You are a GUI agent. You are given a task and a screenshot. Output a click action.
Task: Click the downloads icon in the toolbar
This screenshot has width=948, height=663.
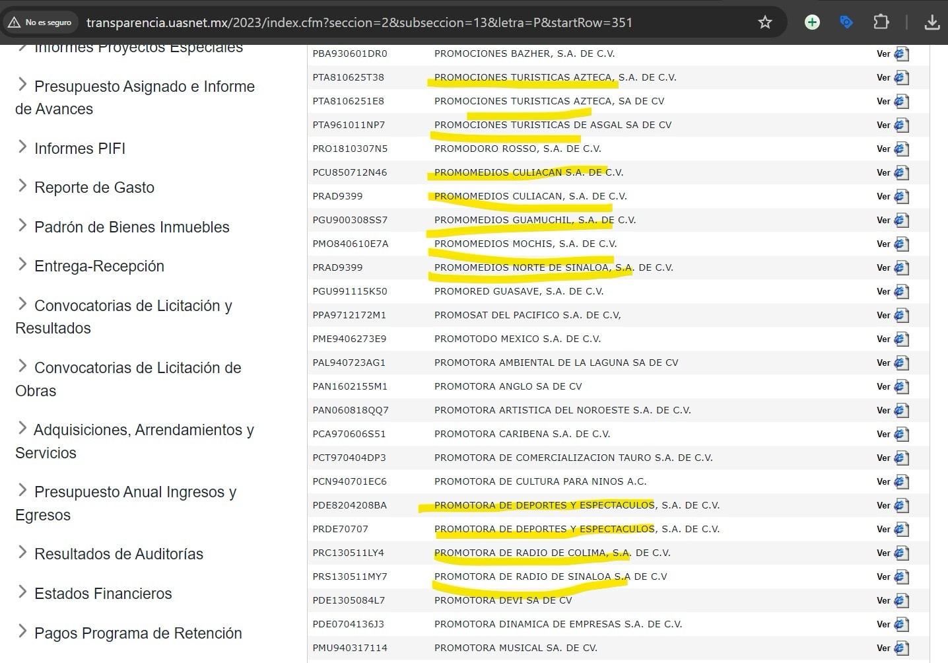pyautogui.click(x=932, y=22)
